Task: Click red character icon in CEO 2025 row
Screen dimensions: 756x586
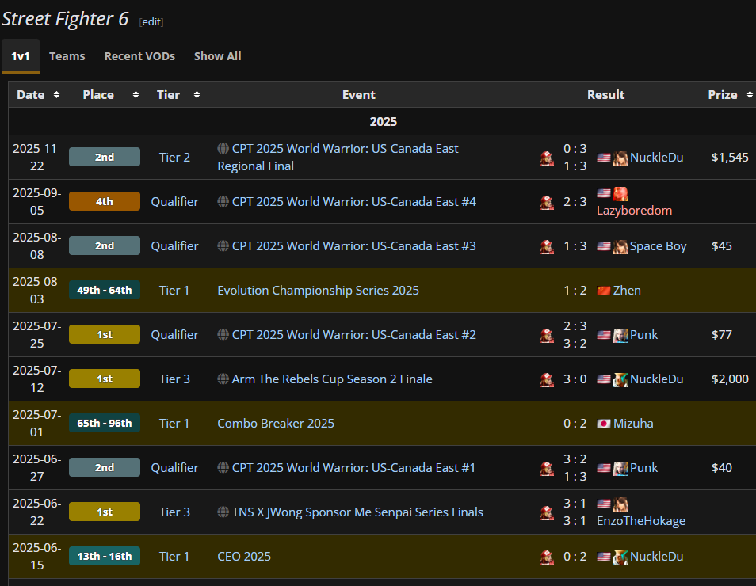Action: pyautogui.click(x=547, y=557)
